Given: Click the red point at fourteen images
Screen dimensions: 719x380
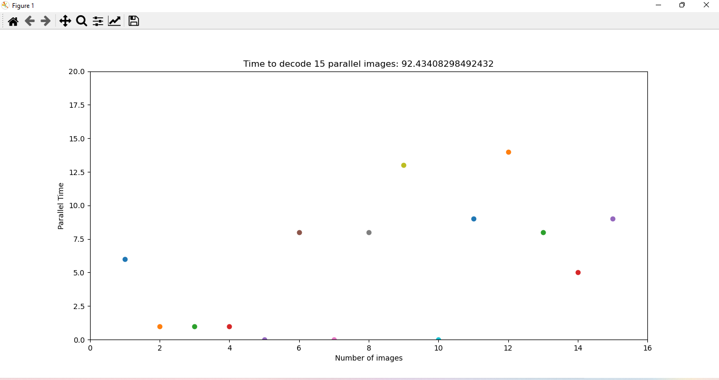Looking at the screenshot, I should pyautogui.click(x=578, y=272).
